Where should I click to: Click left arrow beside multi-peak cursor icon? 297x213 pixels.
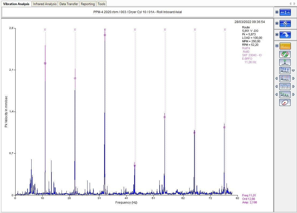point(277,94)
